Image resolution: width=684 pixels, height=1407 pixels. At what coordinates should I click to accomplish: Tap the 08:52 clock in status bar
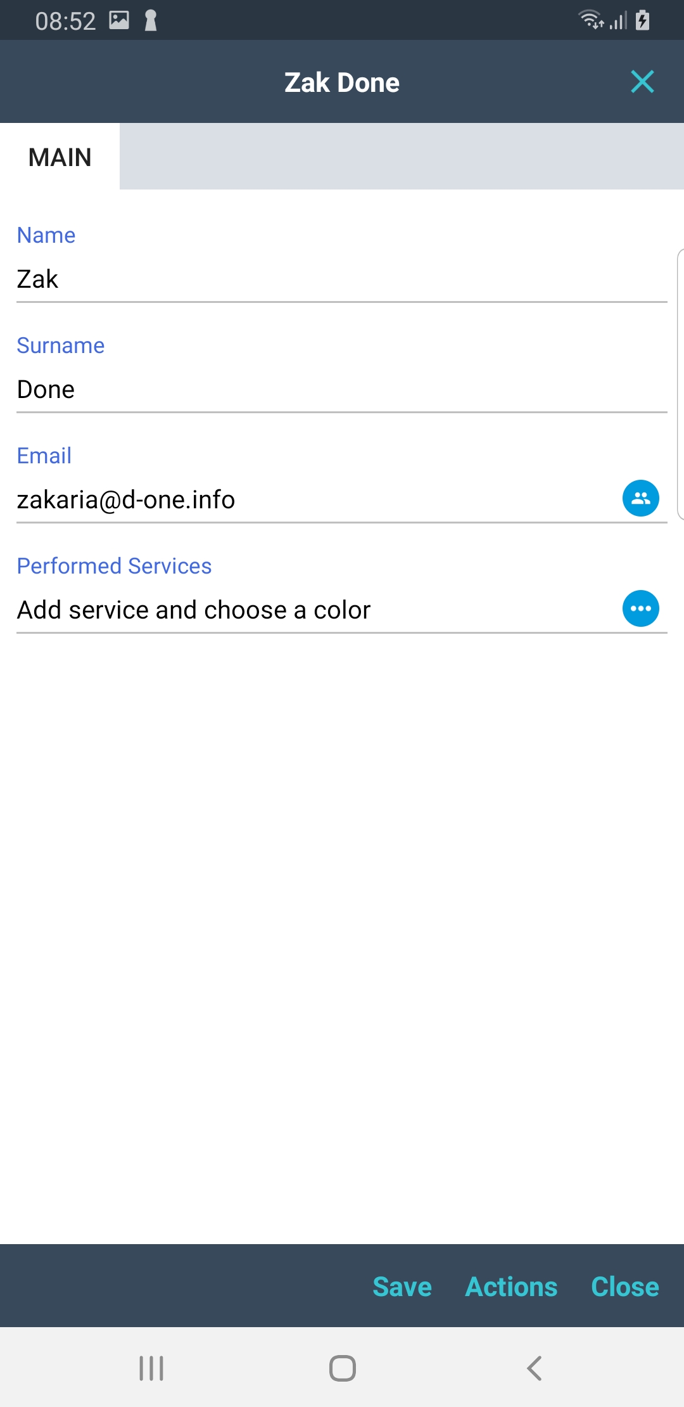point(65,22)
